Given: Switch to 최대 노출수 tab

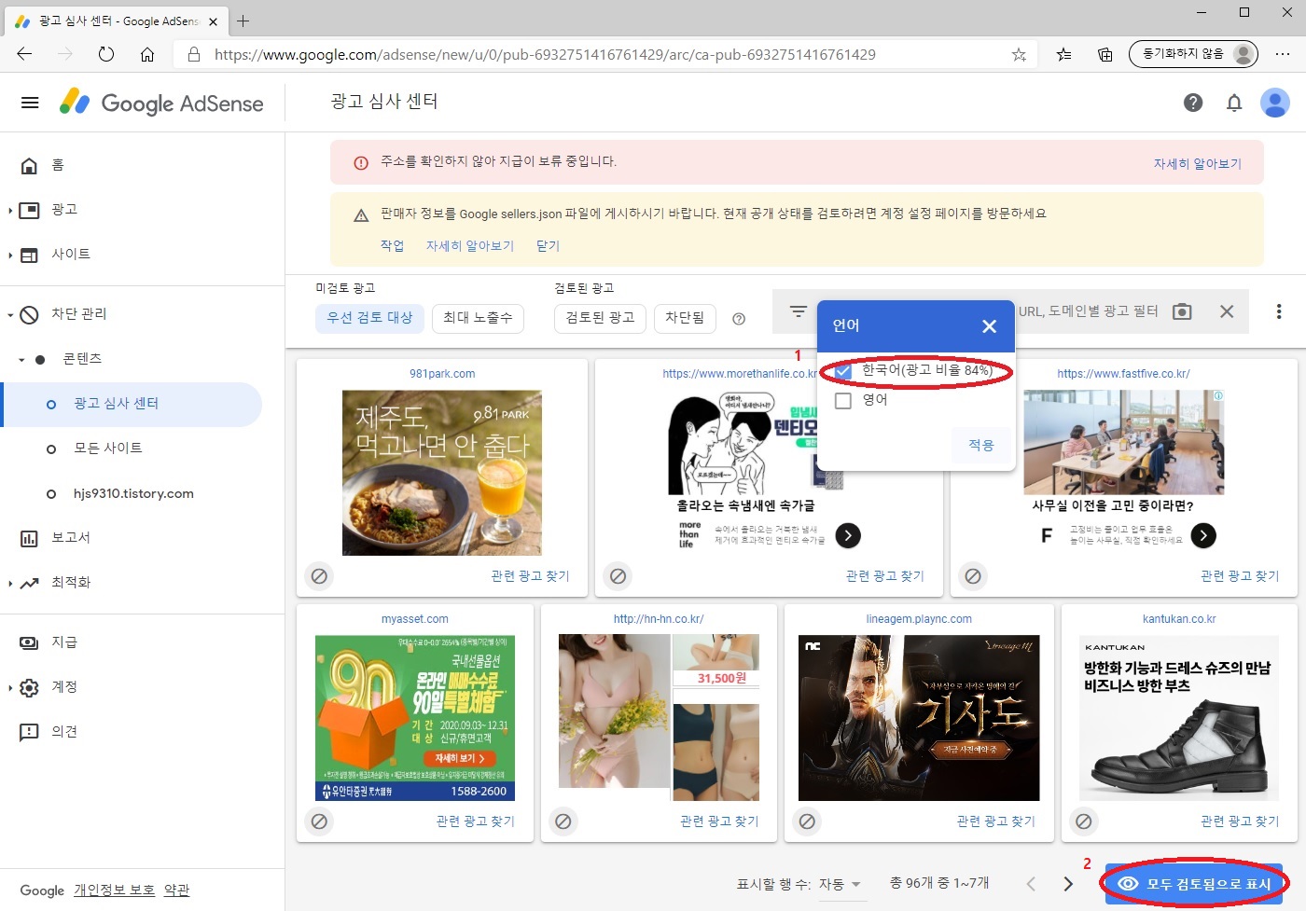Looking at the screenshot, I should click(478, 318).
